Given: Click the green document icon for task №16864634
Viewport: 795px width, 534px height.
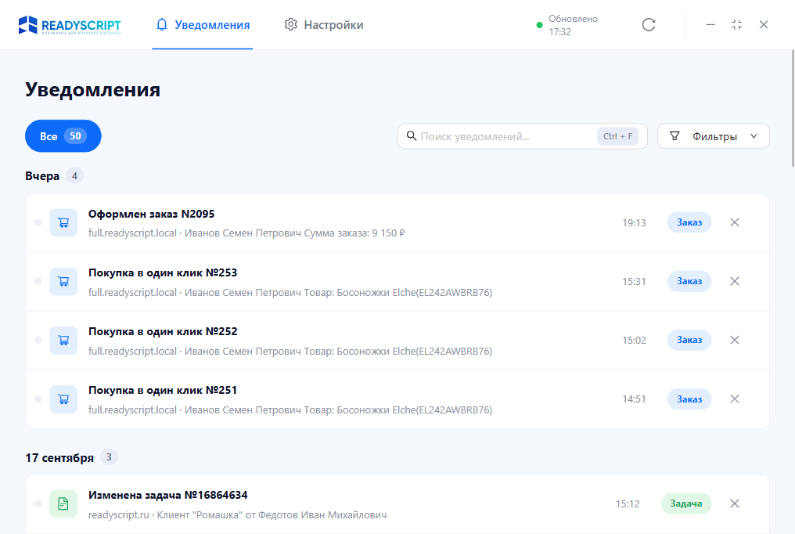Looking at the screenshot, I should coord(63,503).
